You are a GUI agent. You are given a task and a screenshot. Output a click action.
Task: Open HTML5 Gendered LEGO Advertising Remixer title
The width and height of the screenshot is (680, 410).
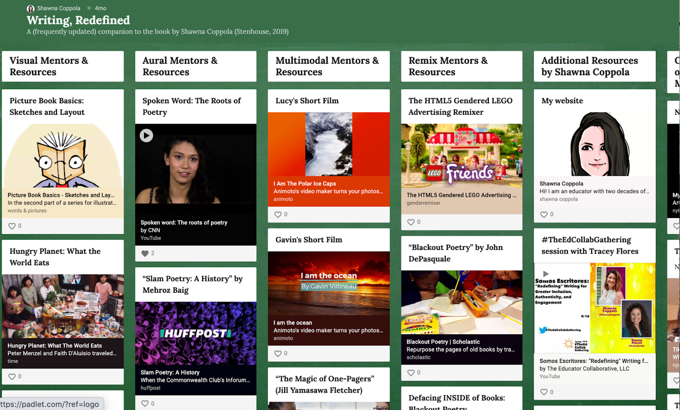pos(461,107)
